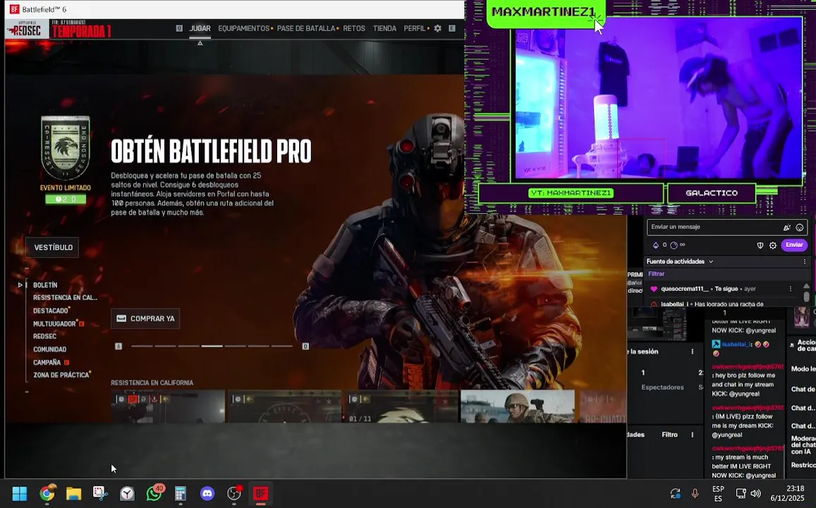Open the EQUIPAMIENTOS tab

243,29
